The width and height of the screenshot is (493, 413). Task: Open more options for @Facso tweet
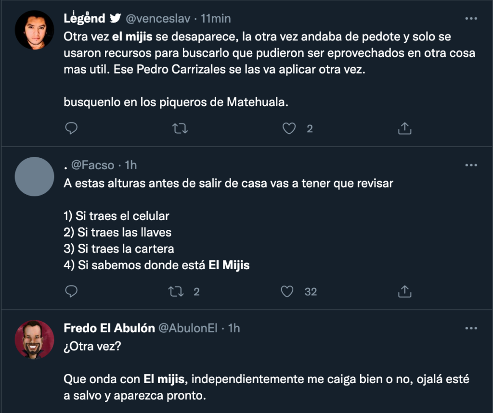[x=470, y=165]
